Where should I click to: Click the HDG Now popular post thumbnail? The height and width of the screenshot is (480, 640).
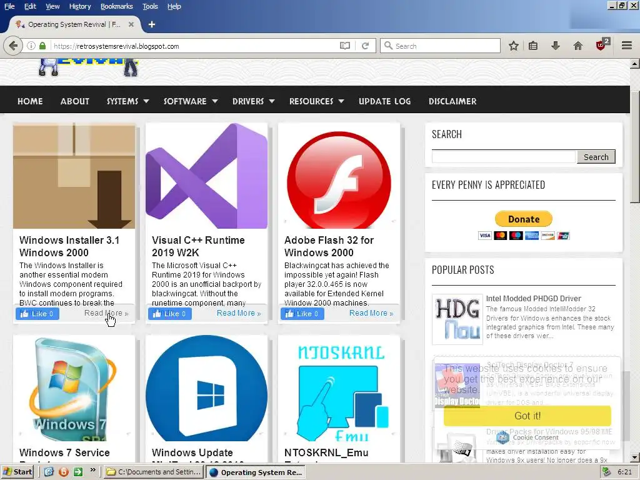coord(457,319)
